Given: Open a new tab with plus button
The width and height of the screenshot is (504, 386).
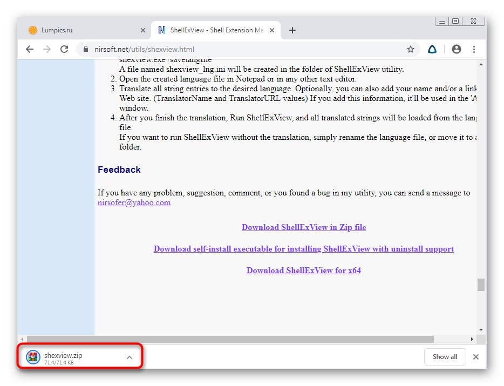Looking at the screenshot, I should point(292,30).
